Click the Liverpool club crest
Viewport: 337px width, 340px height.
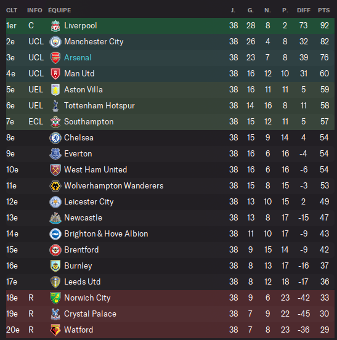pos(55,26)
